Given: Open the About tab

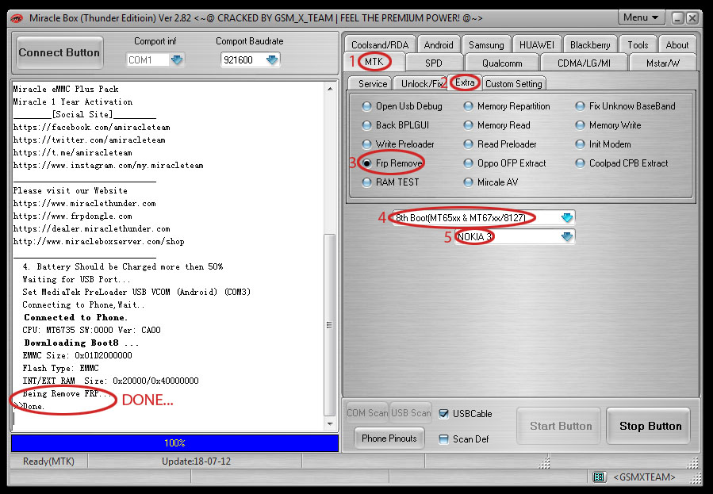Looking at the screenshot, I should (x=677, y=45).
